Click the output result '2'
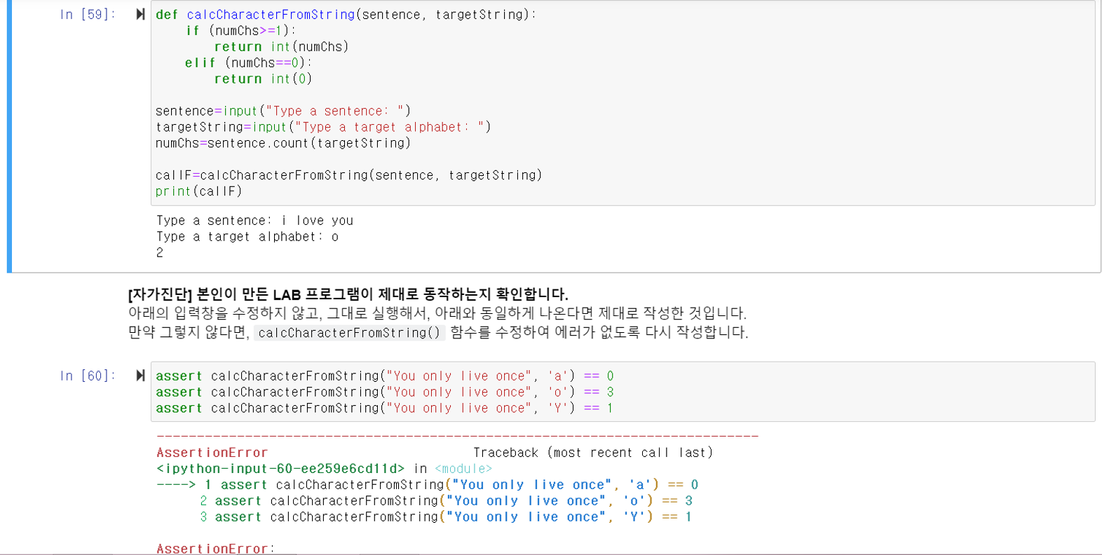 (160, 253)
